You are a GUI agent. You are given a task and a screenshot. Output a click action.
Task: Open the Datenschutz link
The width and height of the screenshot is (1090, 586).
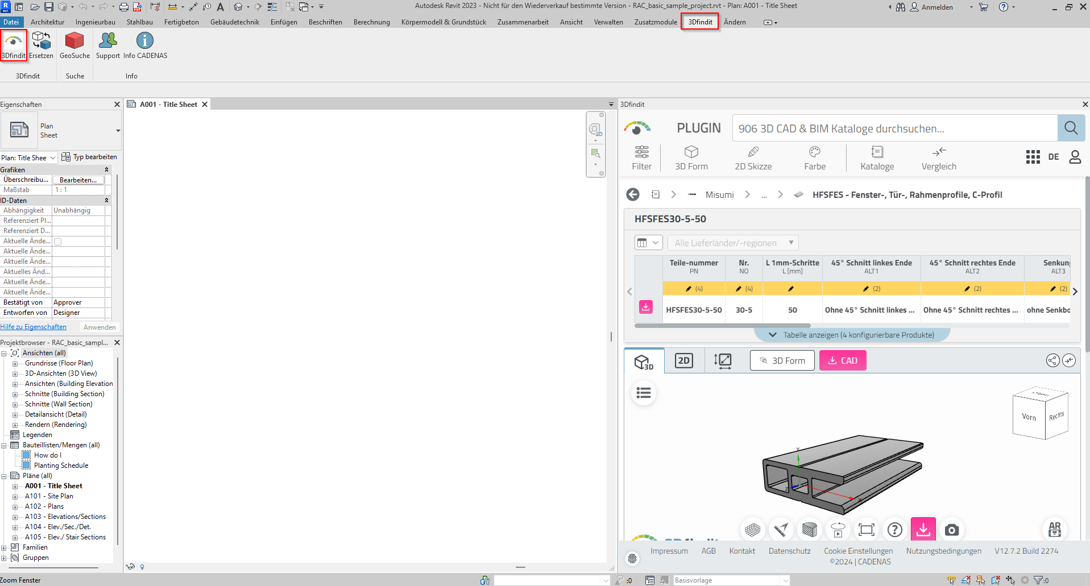pyautogui.click(x=789, y=551)
